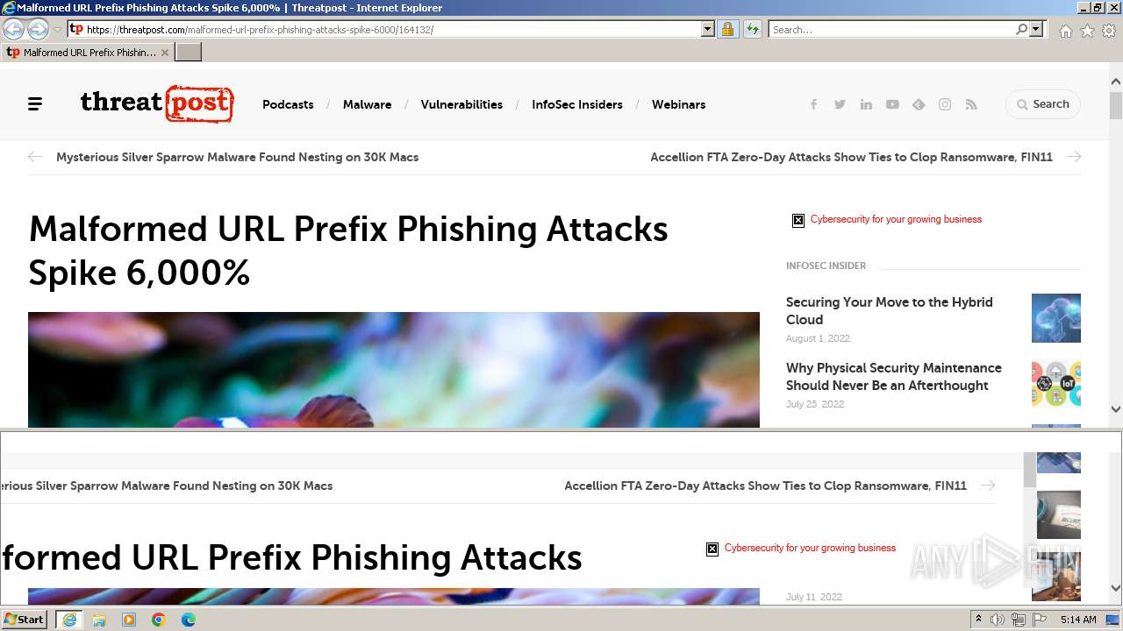Click upper page scrollbar down arrow
1123x631 pixels.
1116,408
